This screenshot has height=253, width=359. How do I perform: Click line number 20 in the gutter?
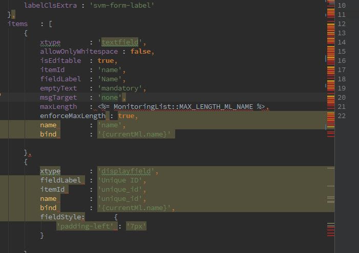342,97
